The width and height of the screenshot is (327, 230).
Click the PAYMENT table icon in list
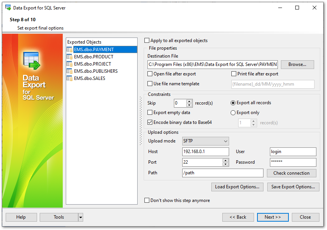70,50
